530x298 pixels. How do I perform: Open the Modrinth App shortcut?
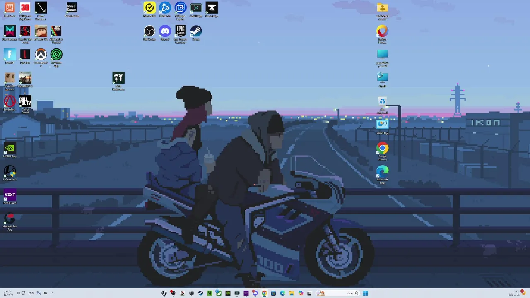56,58
